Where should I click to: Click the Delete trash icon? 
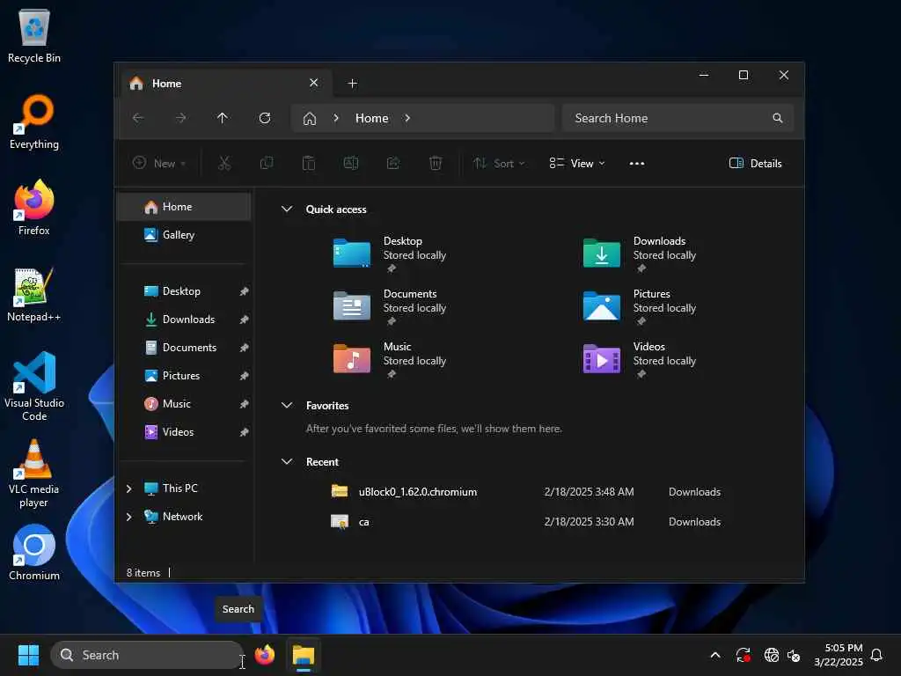(x=436, y=163)
